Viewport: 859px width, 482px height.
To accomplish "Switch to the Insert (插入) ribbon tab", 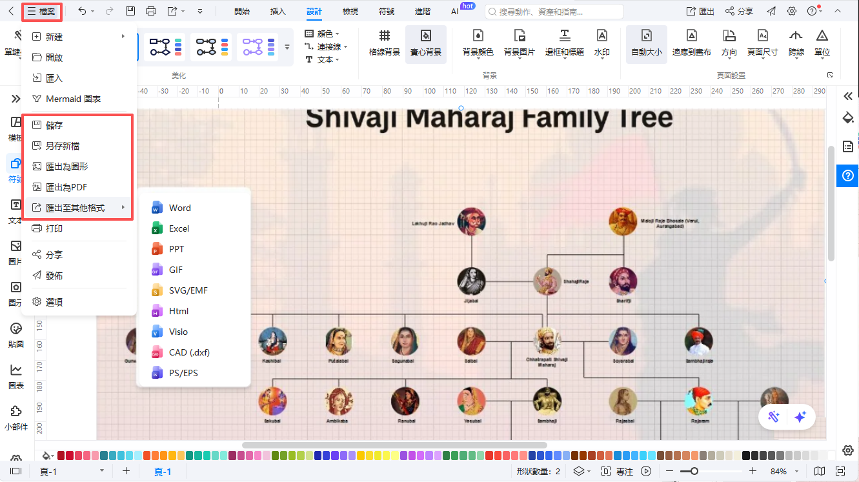I will (278, 12).
